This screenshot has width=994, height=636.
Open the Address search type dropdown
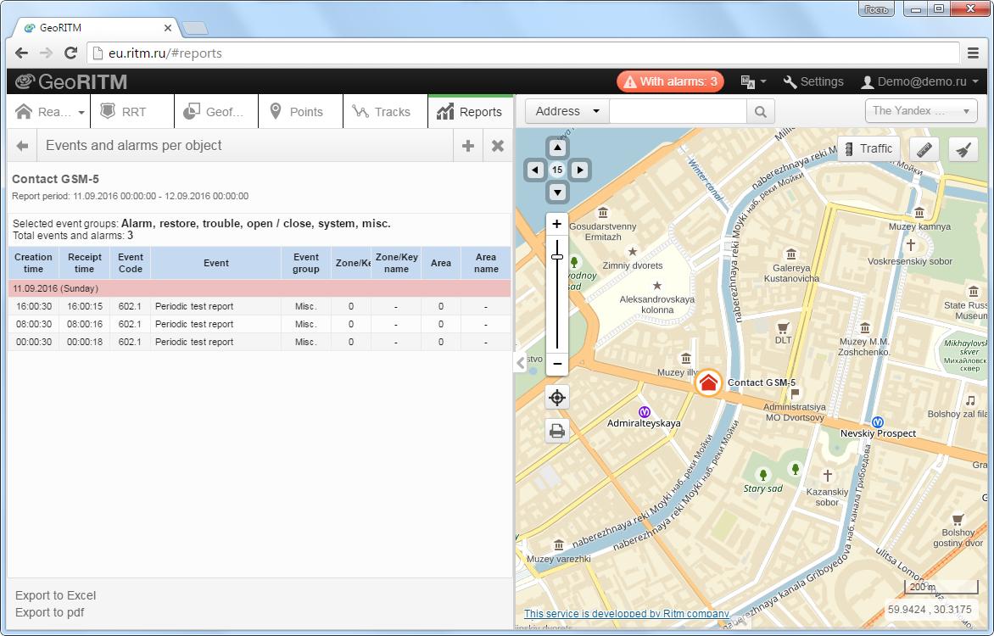[567, 112]
